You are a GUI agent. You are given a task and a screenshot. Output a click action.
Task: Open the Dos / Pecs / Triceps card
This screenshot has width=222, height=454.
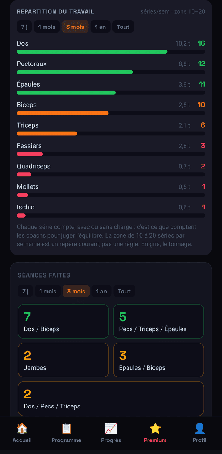(111, 398)
